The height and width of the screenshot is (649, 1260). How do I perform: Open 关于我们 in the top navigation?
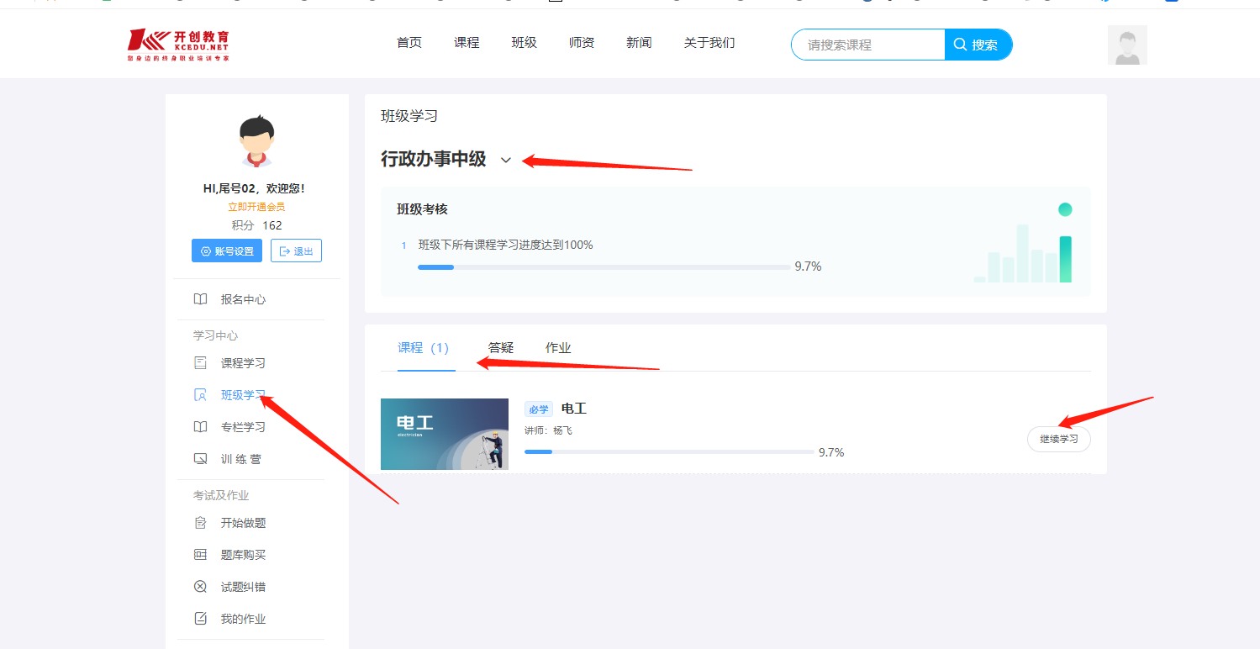point(709,43)
